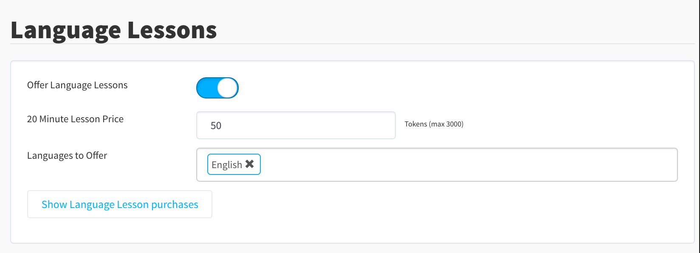
Task: Show Language Lesson purchases
Action: click(x=119, y=204)
